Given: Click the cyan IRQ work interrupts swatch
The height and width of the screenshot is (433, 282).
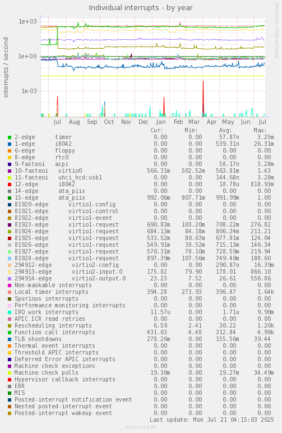Looking at the screenshot, I should (x=10, y=312).
